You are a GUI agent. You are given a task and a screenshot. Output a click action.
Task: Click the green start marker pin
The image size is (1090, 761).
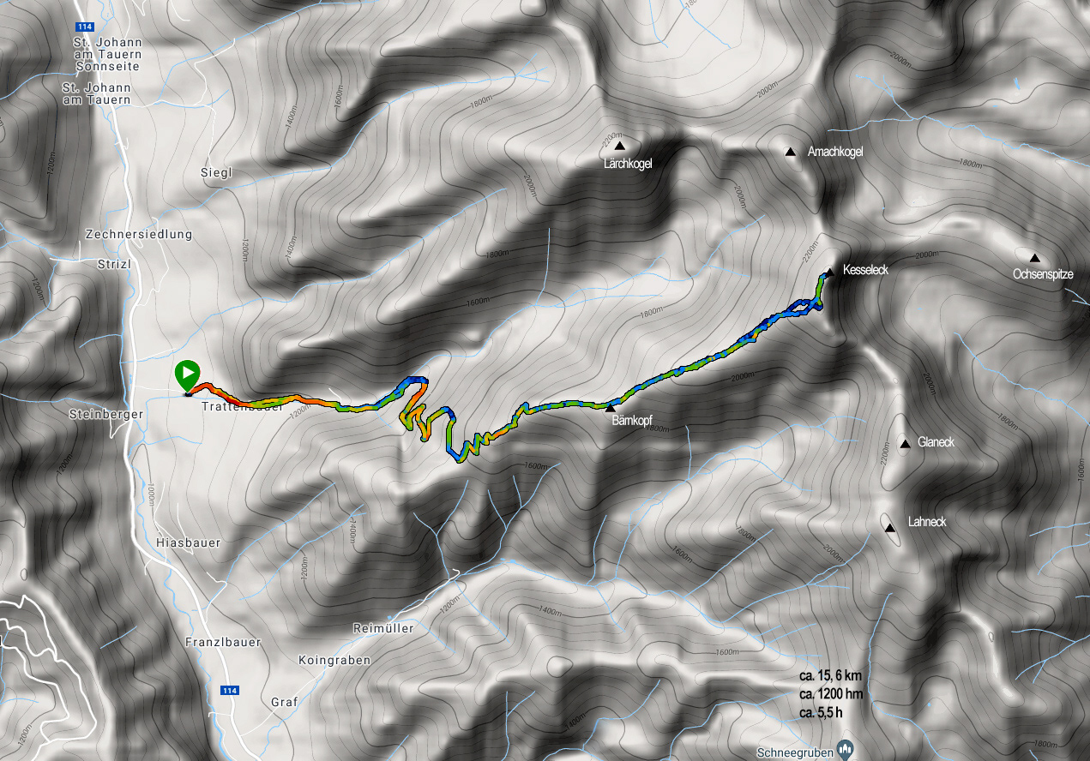pyautogui.click(x=187, y=376)
